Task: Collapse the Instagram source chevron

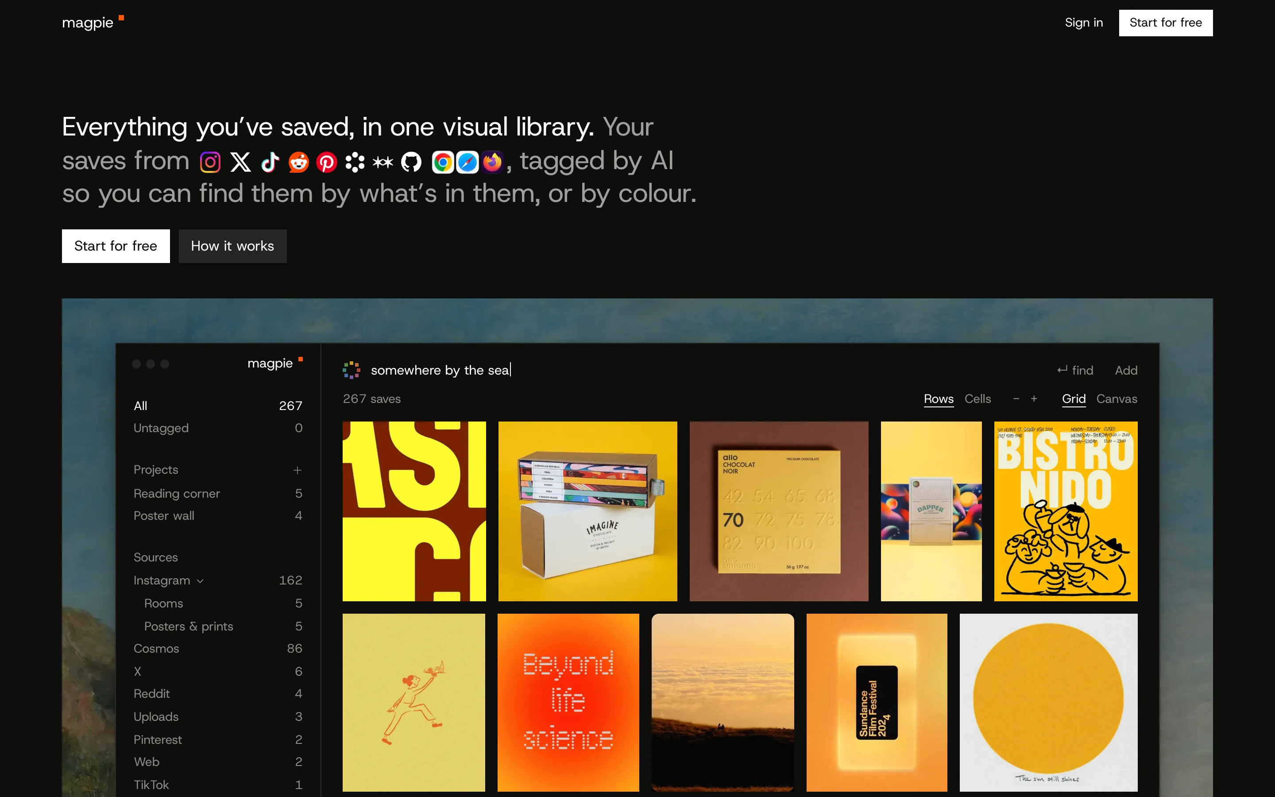Action: click(200, 581)
